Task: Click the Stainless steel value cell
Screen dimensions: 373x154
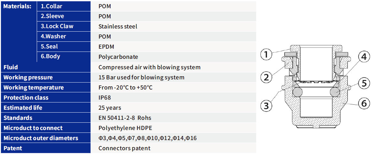Action: 118,26
